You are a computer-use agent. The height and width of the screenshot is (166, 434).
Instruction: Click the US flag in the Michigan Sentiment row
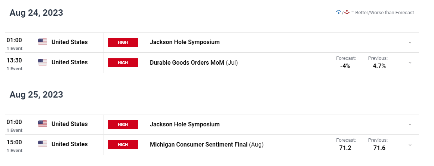pos(43,144)
